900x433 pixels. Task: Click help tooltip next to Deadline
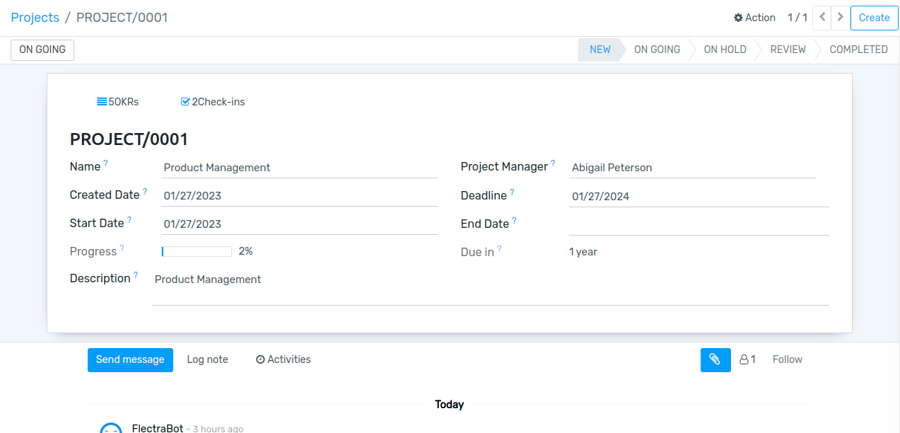512,192
